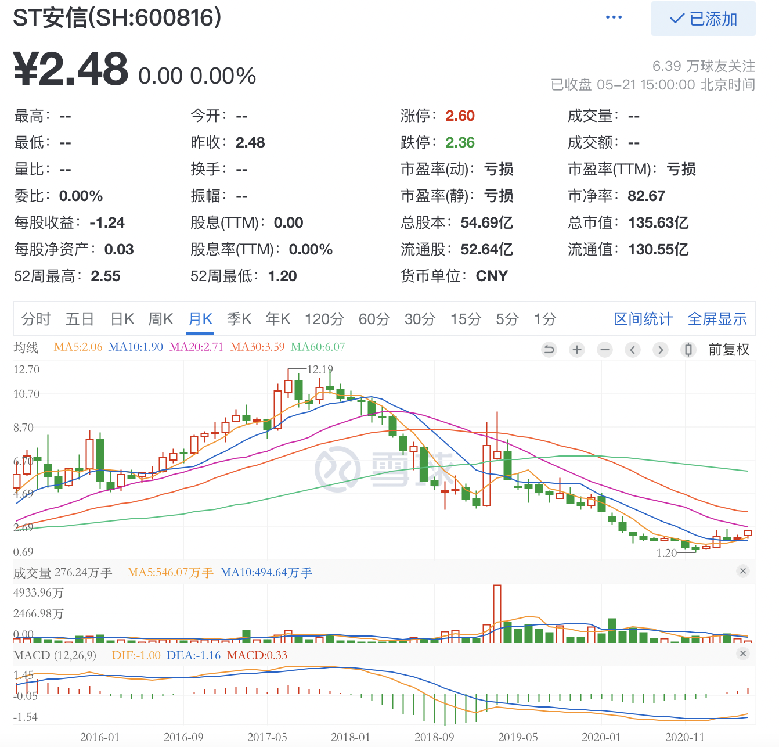Toggle the 已添加 watchlist button
Viewport: 779px width, 747px height.
pos(703,19)
